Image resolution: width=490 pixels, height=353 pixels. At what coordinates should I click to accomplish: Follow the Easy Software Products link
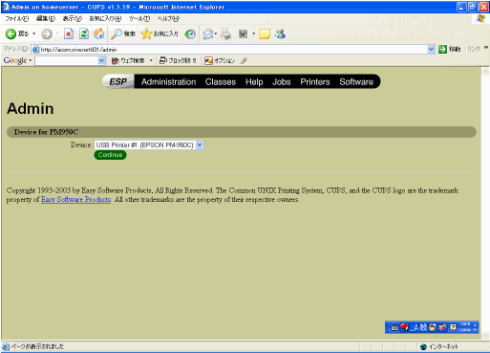(75, 200)
